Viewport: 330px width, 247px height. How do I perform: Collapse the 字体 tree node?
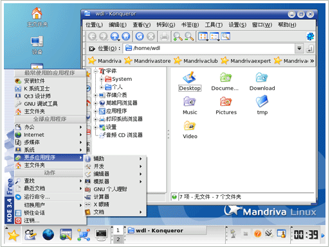pyautogui.click(x=96, y=71)
